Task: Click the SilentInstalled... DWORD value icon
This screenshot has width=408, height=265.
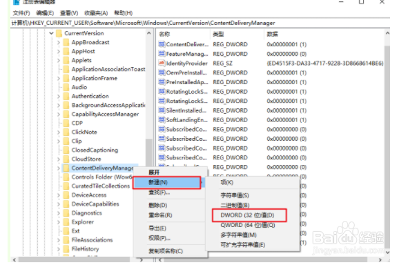Action: pos(162,110)
